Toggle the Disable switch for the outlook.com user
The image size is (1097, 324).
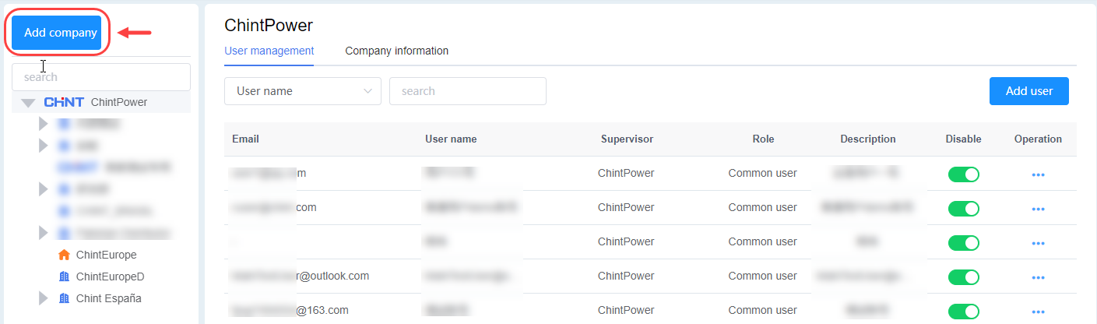pos(964,277)
